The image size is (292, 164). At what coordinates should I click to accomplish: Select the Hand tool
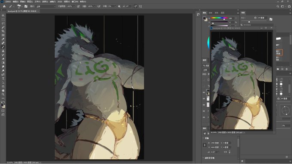pyautogui.click(x=3, y=90)
